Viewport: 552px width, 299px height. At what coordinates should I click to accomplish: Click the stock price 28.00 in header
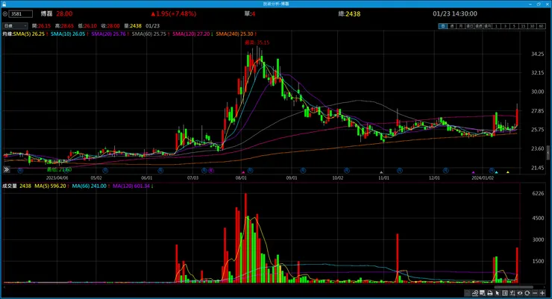(64, 13)
